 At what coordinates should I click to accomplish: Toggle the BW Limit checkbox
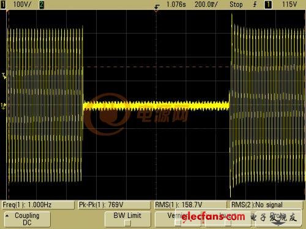point(128,224)
